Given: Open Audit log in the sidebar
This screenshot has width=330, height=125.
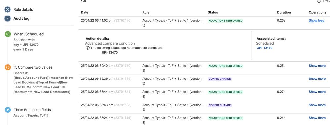Looking at the screenshot, I should click(21, 19).
